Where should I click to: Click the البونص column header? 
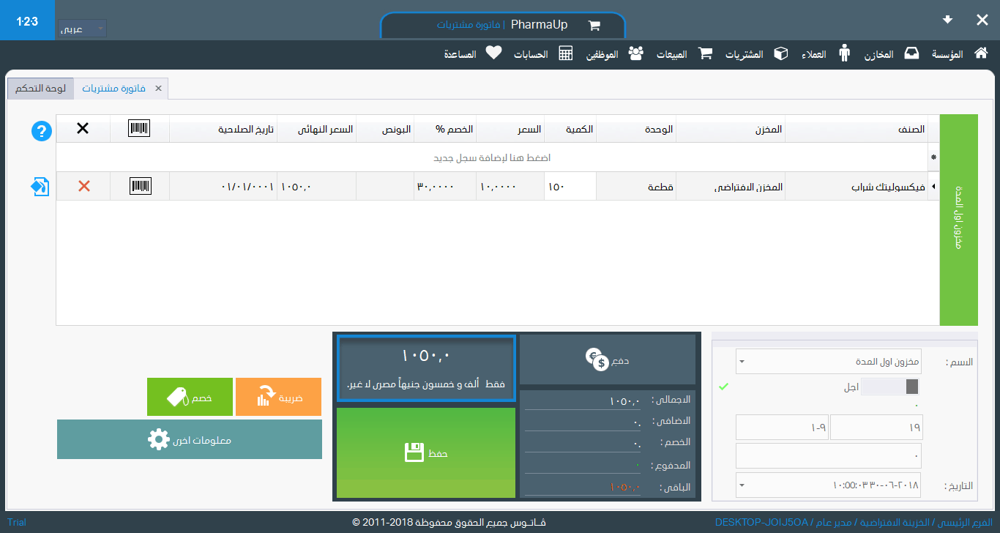point(385,129)
